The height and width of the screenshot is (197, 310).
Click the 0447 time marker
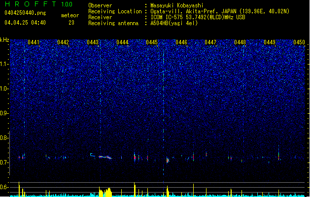[x=210, y=42]
